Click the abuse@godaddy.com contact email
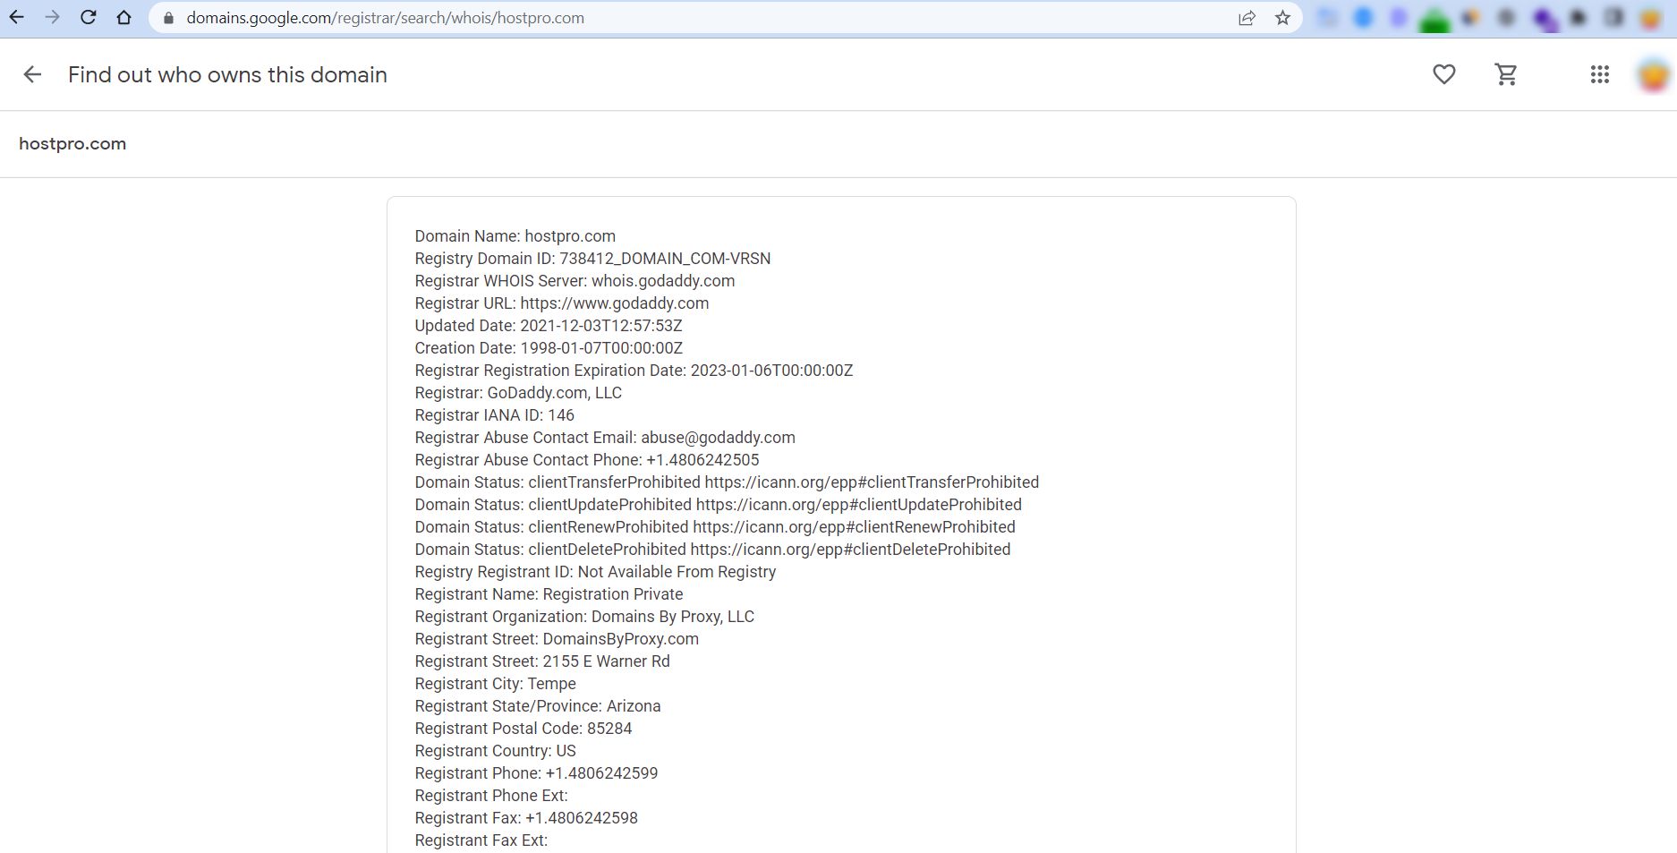The width and height of the screenshot is (1677, 853). [717, 437]
